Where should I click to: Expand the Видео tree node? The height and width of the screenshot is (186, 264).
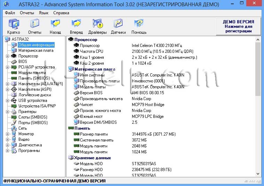[8, 139]
